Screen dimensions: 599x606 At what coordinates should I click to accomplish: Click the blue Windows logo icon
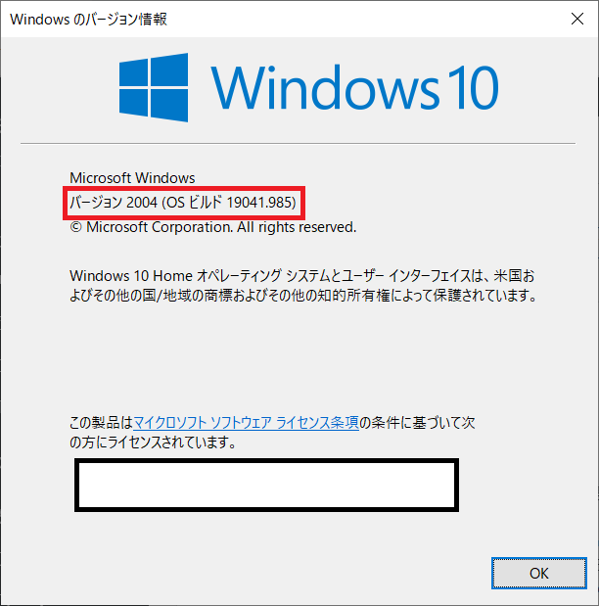pyautogui.click(x=154, y=87)
